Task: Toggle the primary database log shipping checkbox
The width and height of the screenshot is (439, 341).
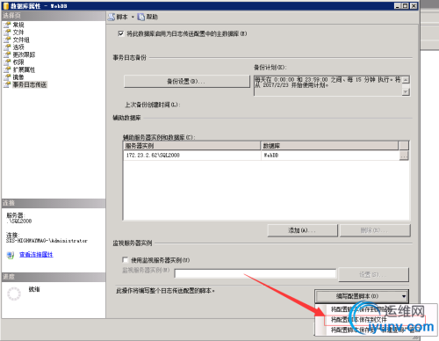Action: (121, 33)
